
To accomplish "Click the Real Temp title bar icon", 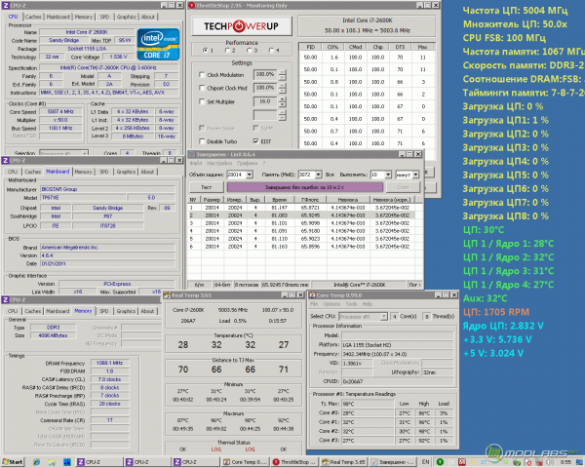I will (x=167, y=295).
